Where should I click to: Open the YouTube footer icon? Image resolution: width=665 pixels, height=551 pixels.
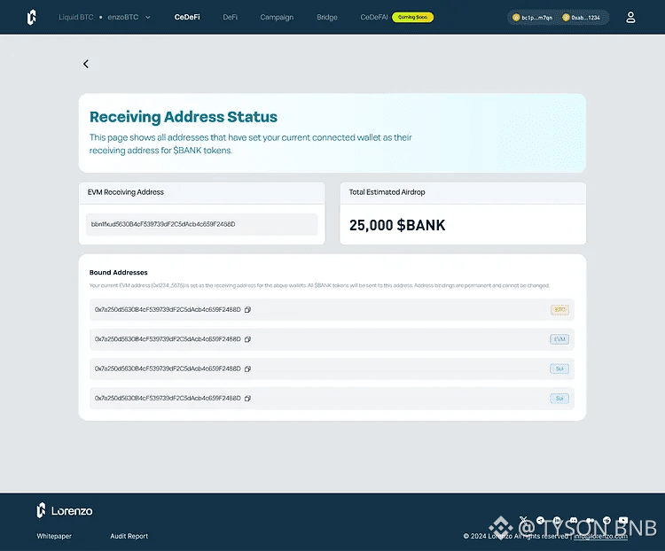pyautogui.click(x=623, y=520)
